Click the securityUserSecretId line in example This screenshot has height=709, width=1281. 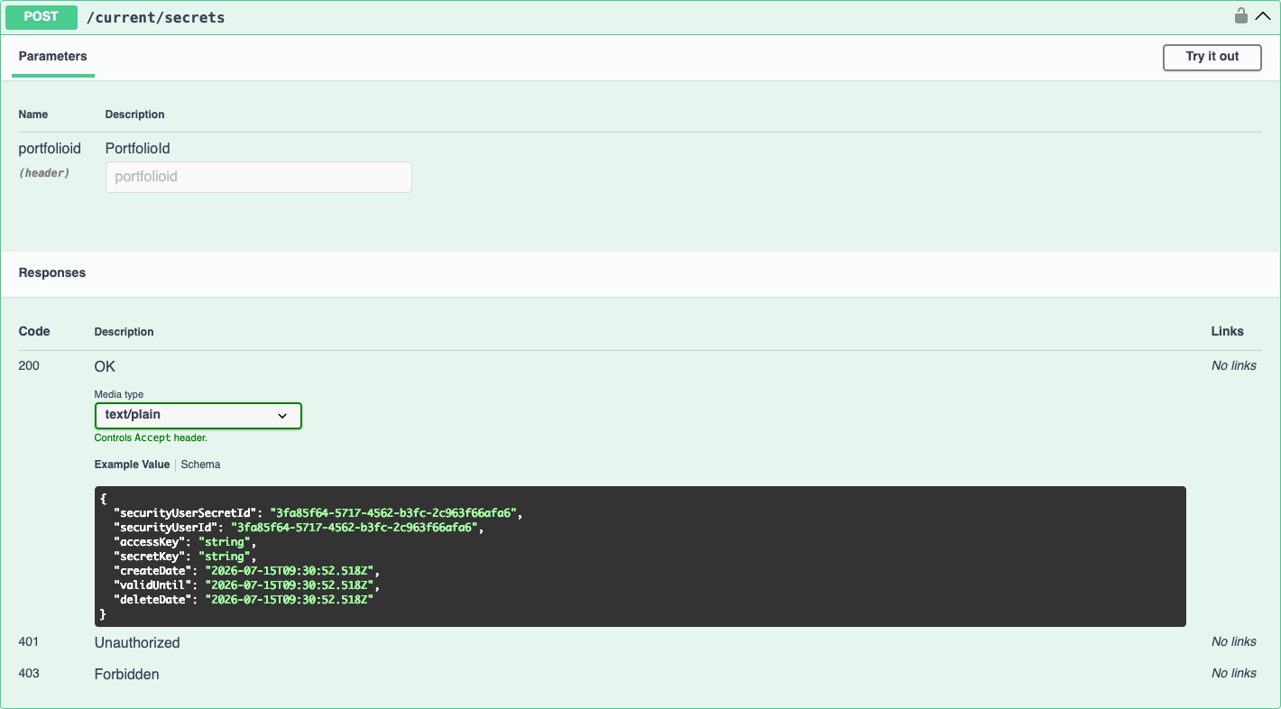[x=318, y=513]
